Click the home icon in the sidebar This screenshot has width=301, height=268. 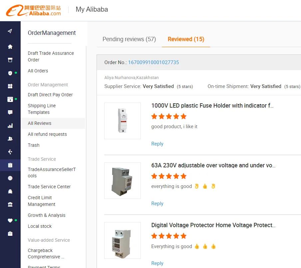[x=10, y=47]
